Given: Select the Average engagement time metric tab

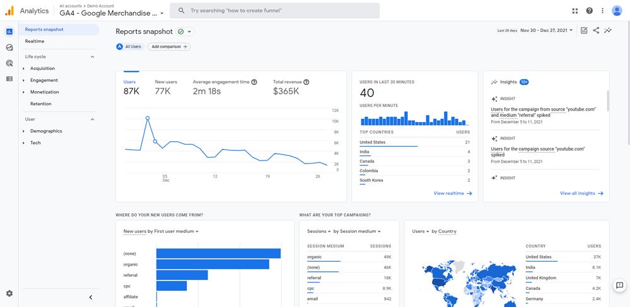Looking at the screenshot, I should [225, 87].
